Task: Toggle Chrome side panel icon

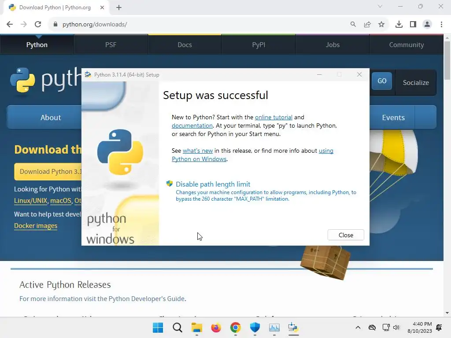Action: coord(413,25)
